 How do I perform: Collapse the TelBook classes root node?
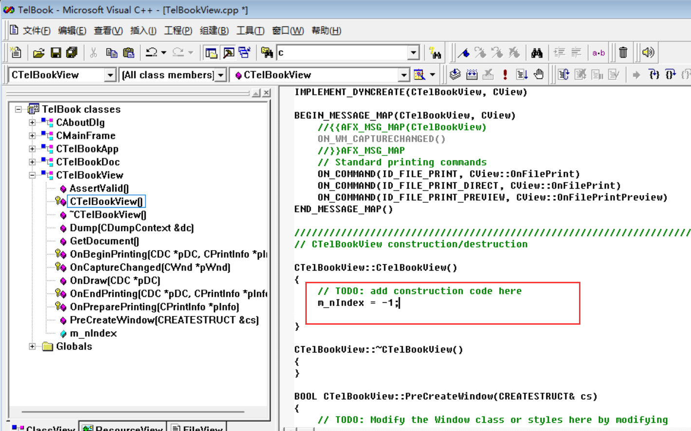pos(19,109)
